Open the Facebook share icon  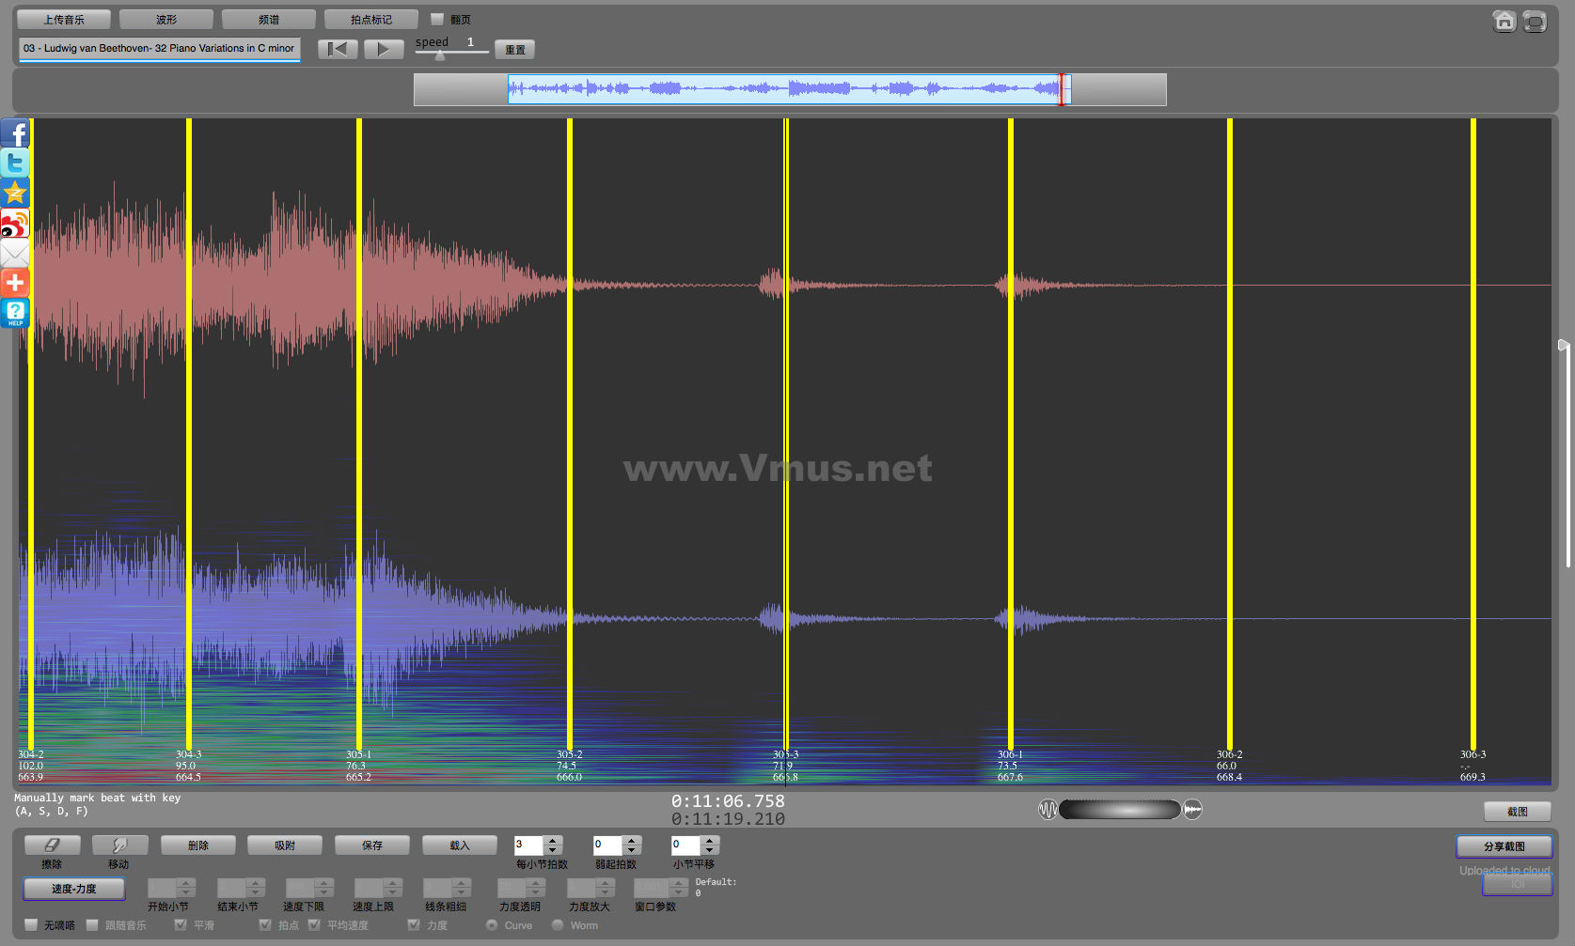tap(15, 133)
